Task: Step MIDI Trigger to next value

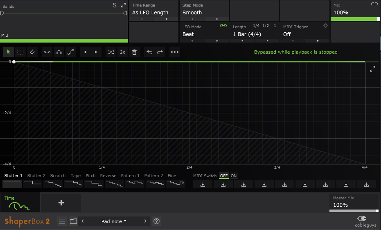Action: (318, 41)
